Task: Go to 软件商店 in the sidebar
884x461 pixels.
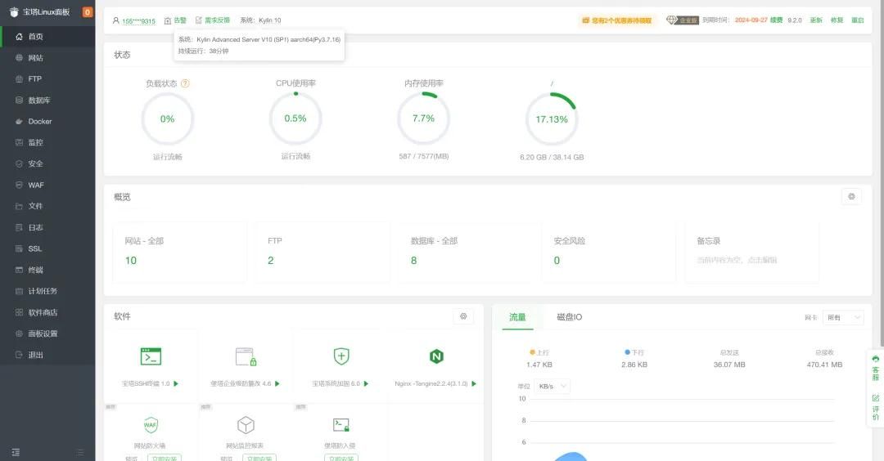Action: pos(43,312)
